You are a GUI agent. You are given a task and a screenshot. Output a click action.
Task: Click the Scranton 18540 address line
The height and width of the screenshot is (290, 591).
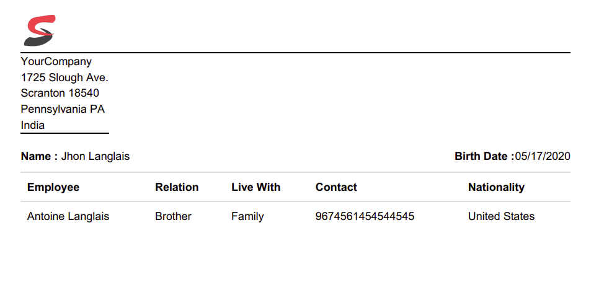point(60,94)
